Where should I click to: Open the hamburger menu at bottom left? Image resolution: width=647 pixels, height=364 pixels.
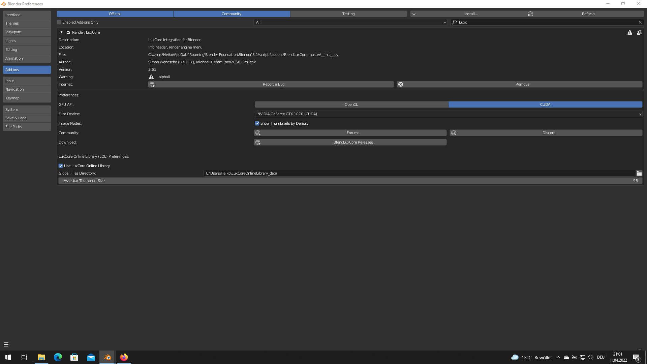click(x=6, y=344)
